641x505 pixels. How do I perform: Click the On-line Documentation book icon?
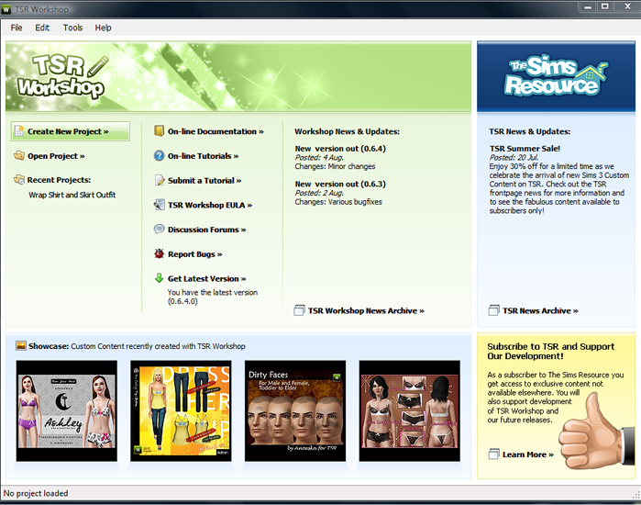[160, 131]
